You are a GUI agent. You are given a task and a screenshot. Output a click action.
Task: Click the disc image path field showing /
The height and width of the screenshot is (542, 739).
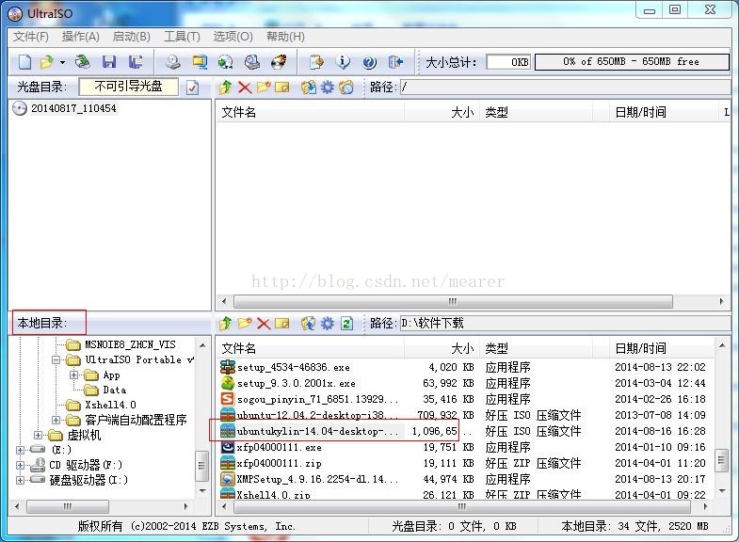click(x=565, y=87)
